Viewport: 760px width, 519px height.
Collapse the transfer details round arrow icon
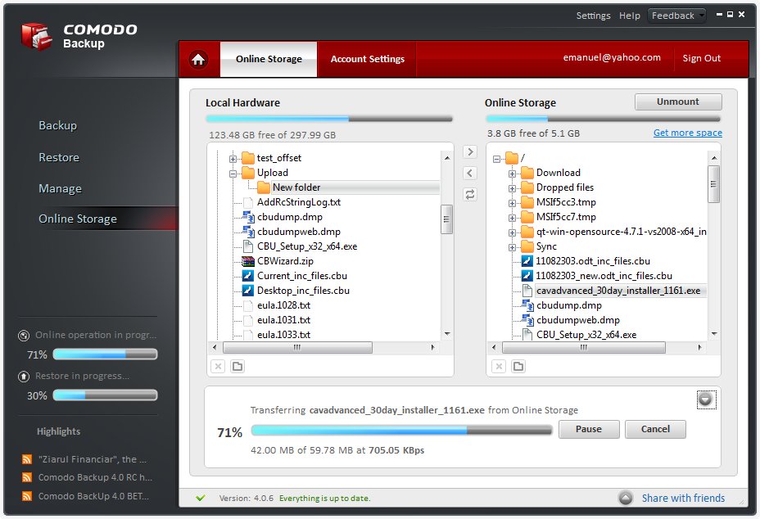[706, 399]
